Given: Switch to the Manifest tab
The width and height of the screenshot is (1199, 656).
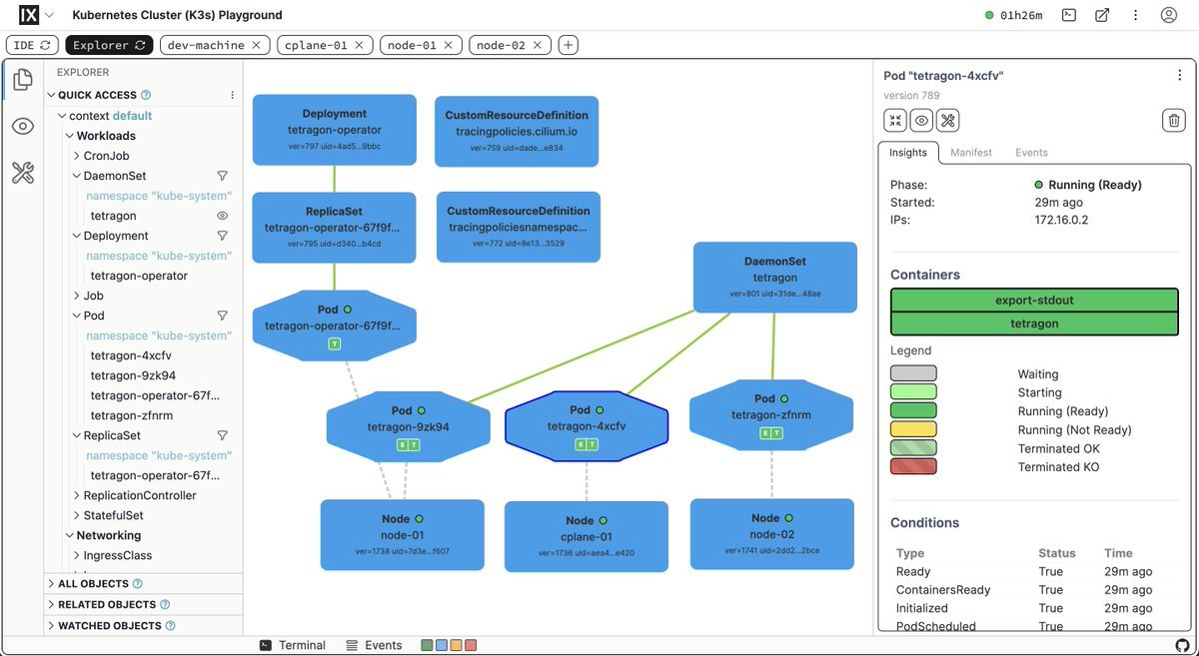Looking at the screenshot, I should click(x=970, y=153).
